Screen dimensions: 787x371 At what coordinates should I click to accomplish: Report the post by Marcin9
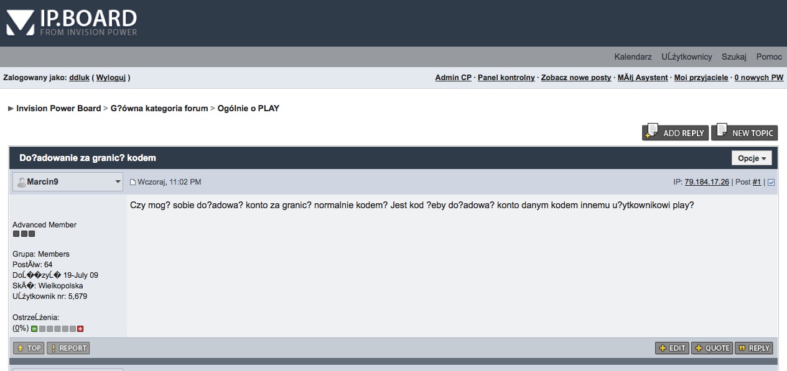[x=68, y=348]
